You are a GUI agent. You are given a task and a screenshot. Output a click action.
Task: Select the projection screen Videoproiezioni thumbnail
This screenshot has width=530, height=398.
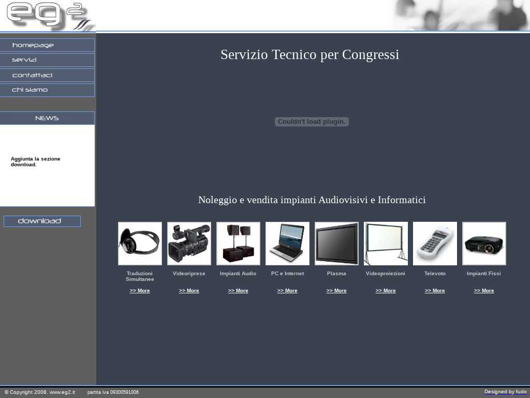tap(386, 244)
